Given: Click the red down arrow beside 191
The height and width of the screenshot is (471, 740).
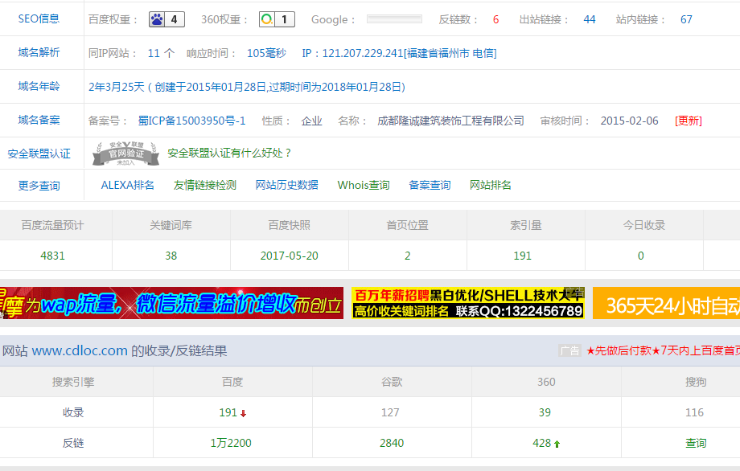Looking at the screenshot, I should [243, 413].
